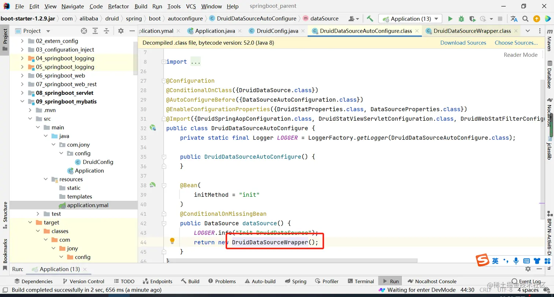The height and width of the screenshot is (297, 554).
Task: Open the Navigate menu
Action: coord(73,6)
